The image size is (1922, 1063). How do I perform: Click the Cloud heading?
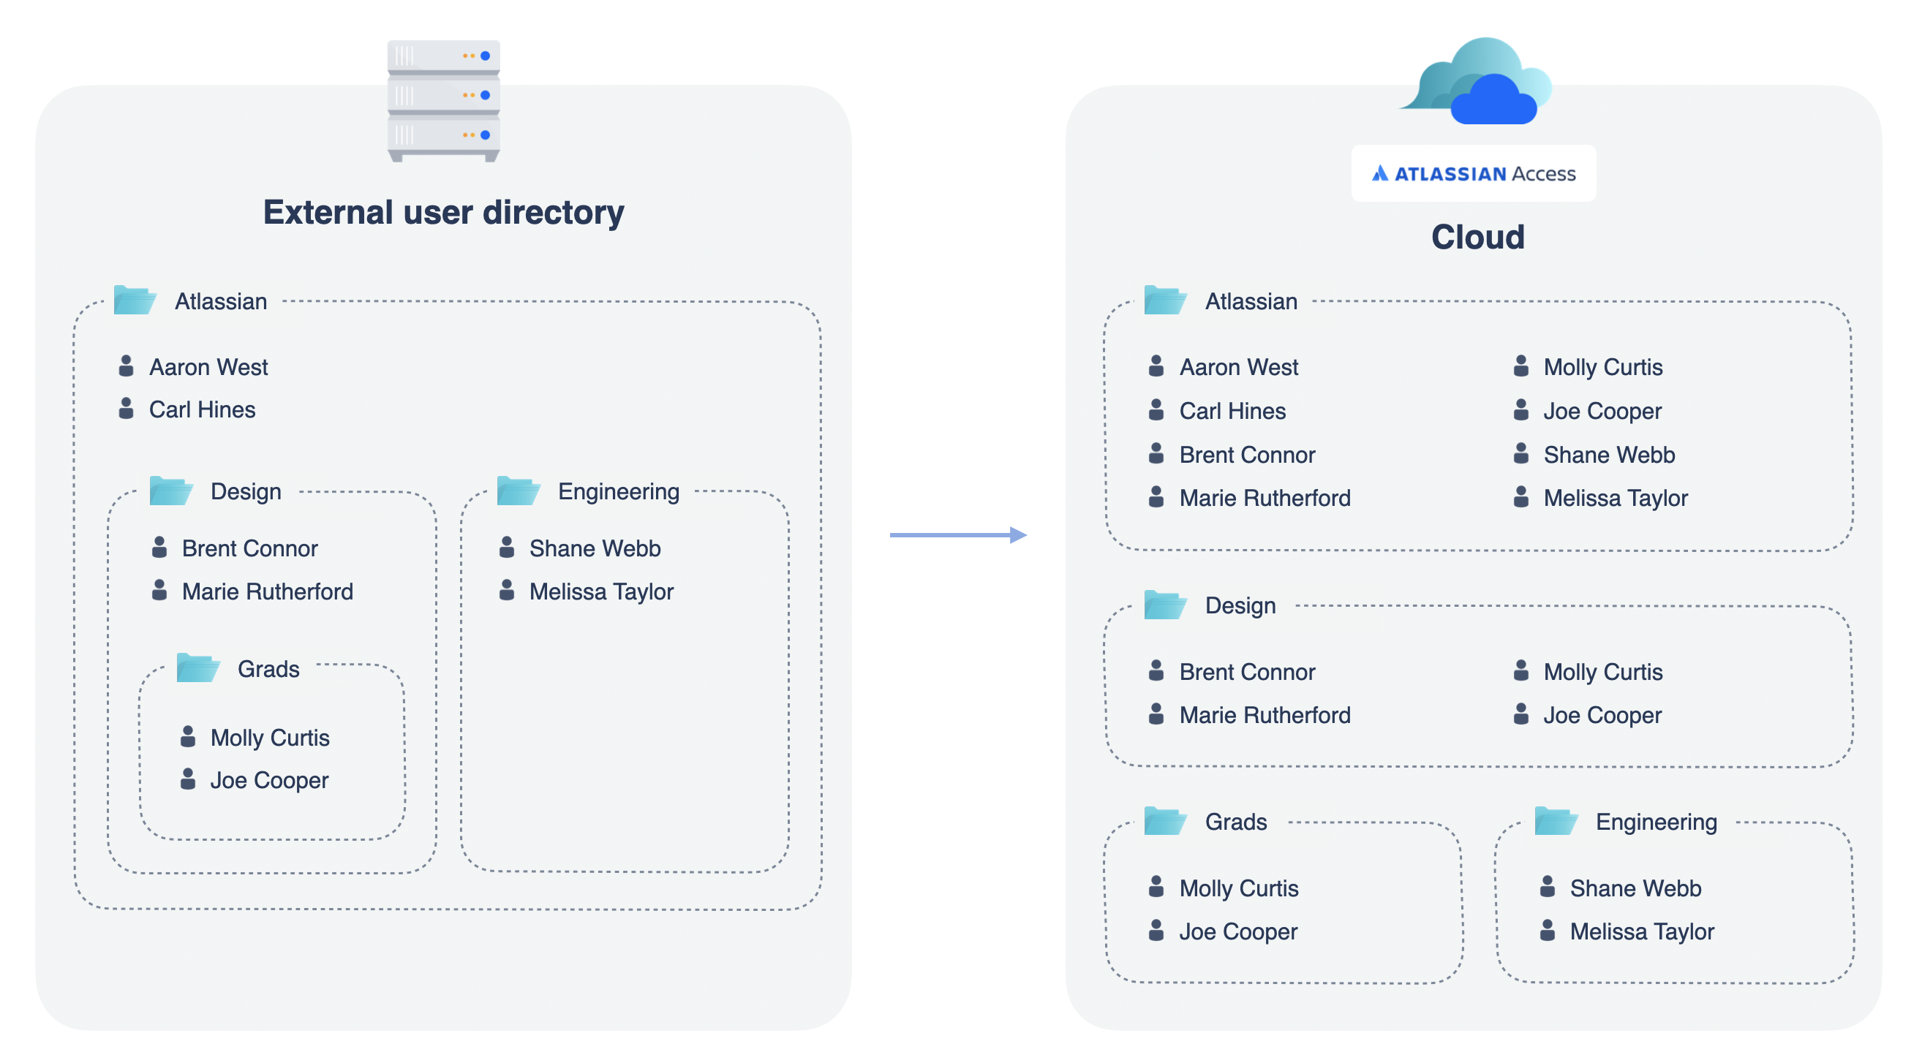1477,236
